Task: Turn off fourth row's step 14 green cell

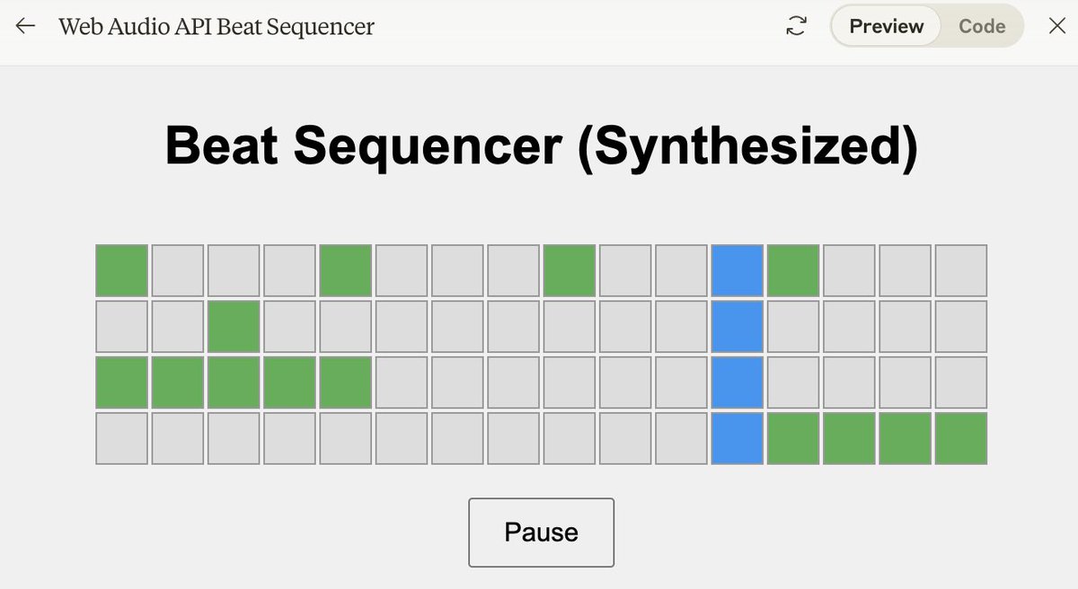Action: click(849, 438)
